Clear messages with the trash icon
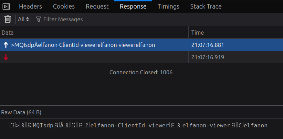Viewport: 283px width, 139px height. pyautogui.click(x=8, y=19)
